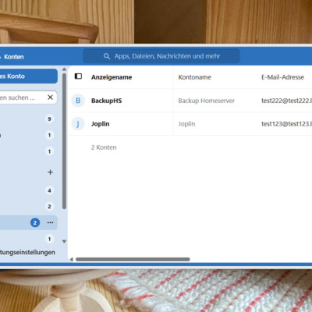Click the test222@test222 email cell
The width and height of the screenshot is (312, 312).
click(x=286, y=101)
